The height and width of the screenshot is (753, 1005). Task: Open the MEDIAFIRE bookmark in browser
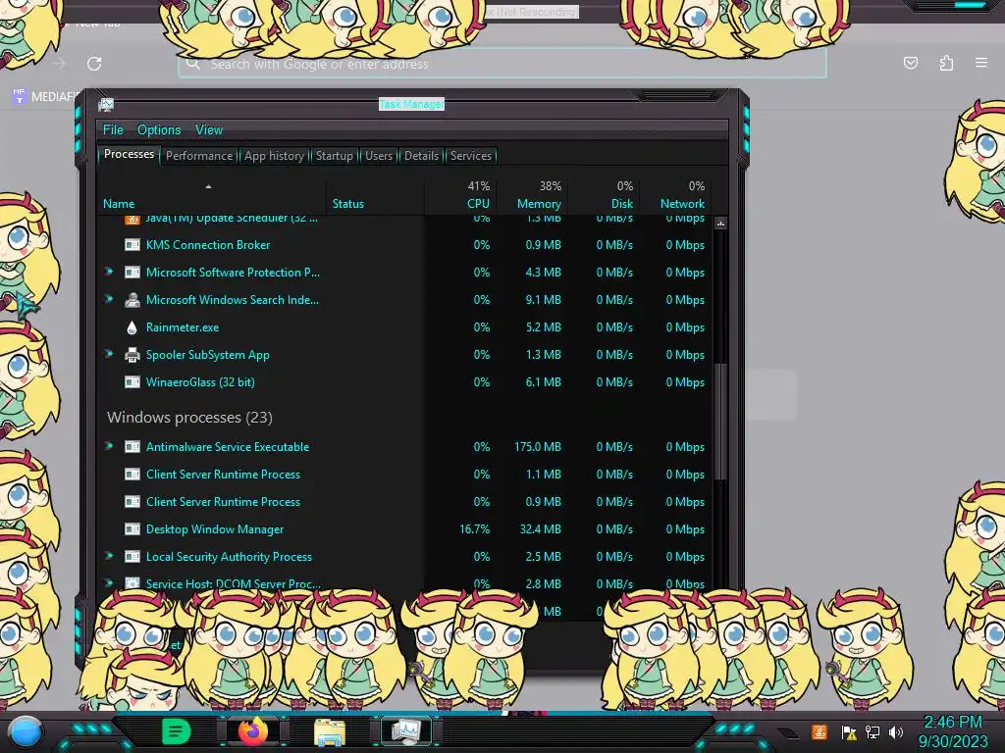(x=44, y=97)
